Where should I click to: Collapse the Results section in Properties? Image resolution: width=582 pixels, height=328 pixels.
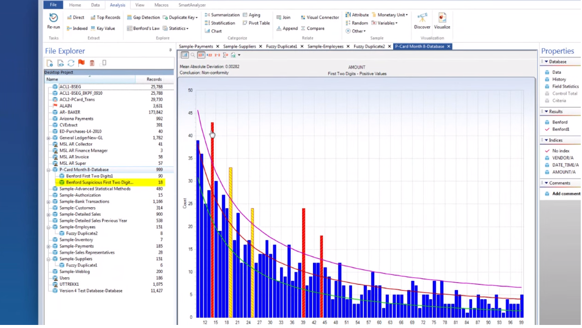(546, 112)
